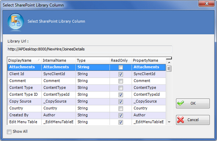Select the Created By row
The width and height of the screenshot is (217, 141).
pyautogui.click(x=24, y=115)
